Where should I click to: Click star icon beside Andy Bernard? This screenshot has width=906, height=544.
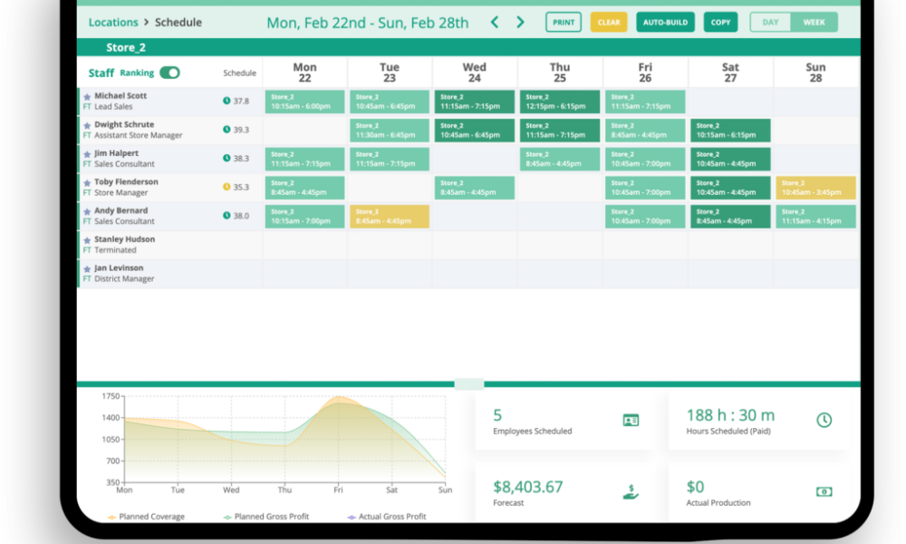click(87, 211)
